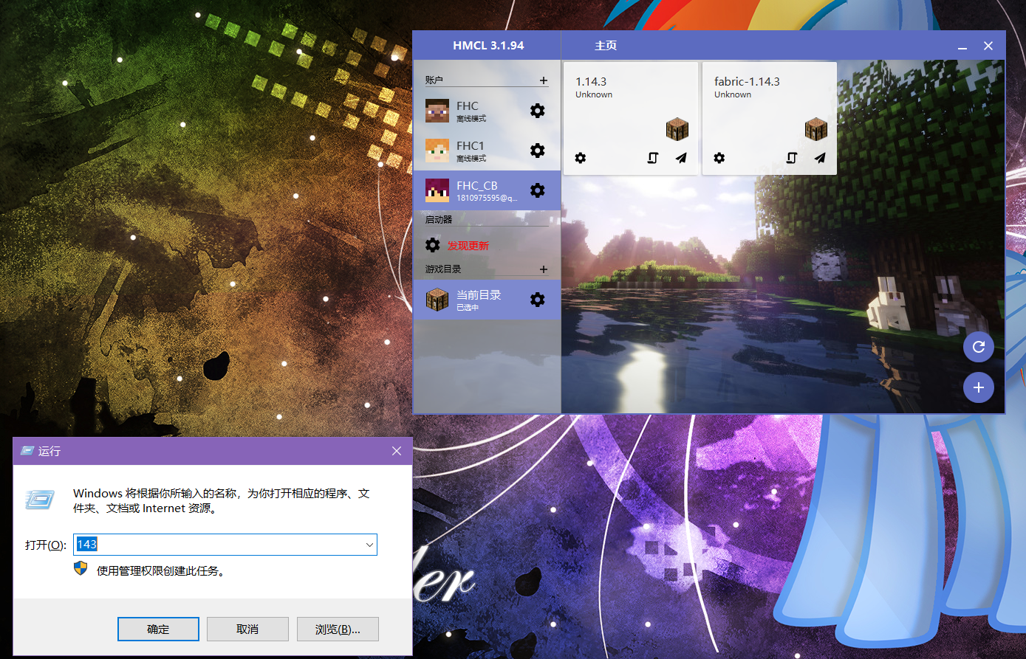The image size is (1026, 659).
Task: Click script icon on fabric-1.14.3 card
Action: [x=791, y=158]
